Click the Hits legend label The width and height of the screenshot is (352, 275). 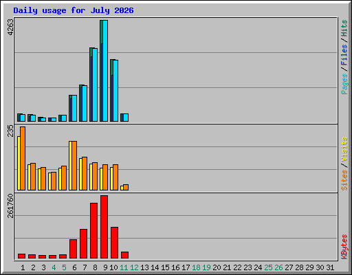pyautogui.click(x=344, y=28)
